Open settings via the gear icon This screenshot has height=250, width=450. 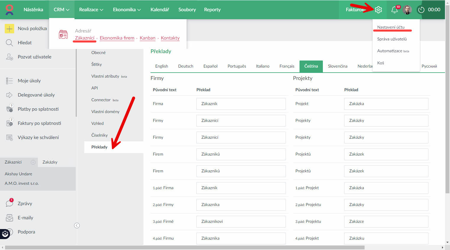(378, 10)
